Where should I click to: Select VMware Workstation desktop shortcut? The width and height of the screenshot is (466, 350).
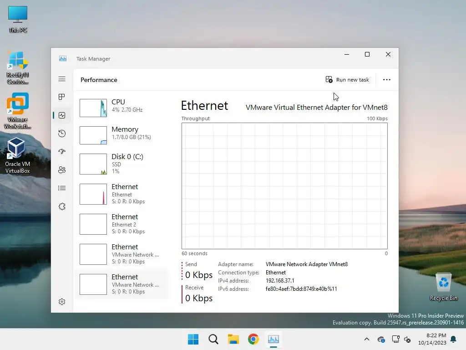click(18, 111)
